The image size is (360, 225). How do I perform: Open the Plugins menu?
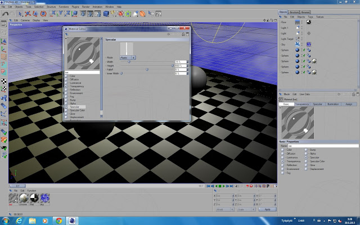pyautogui.click(x=75, y=7)
